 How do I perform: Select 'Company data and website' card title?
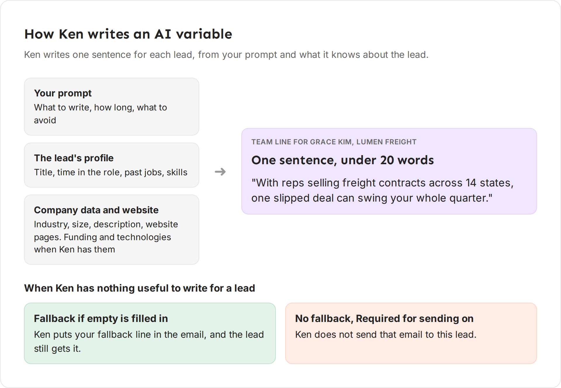tap(96, 210)
